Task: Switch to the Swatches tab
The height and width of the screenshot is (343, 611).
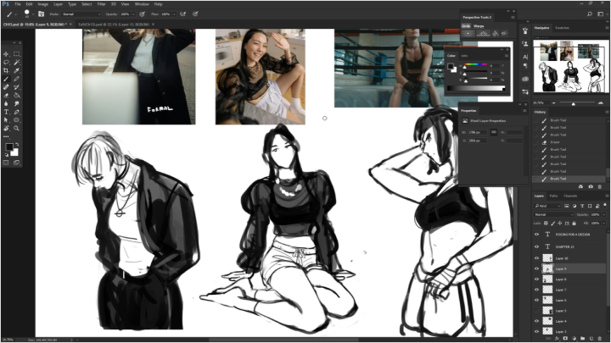Action: click(562, 28)
